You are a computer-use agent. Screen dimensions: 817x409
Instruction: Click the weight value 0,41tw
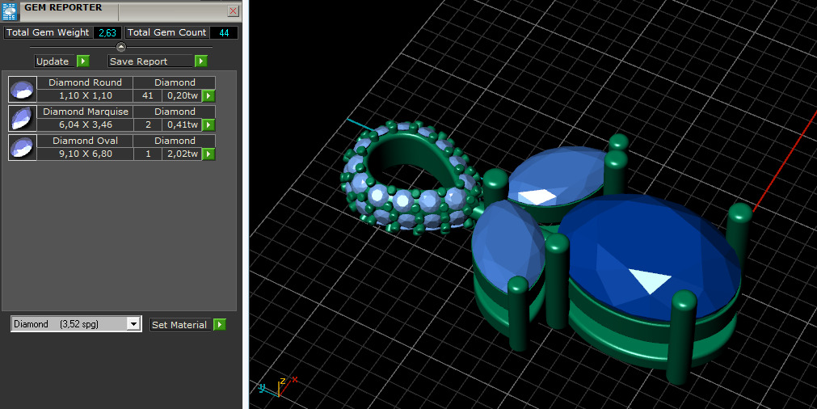(x=183, y=124)
